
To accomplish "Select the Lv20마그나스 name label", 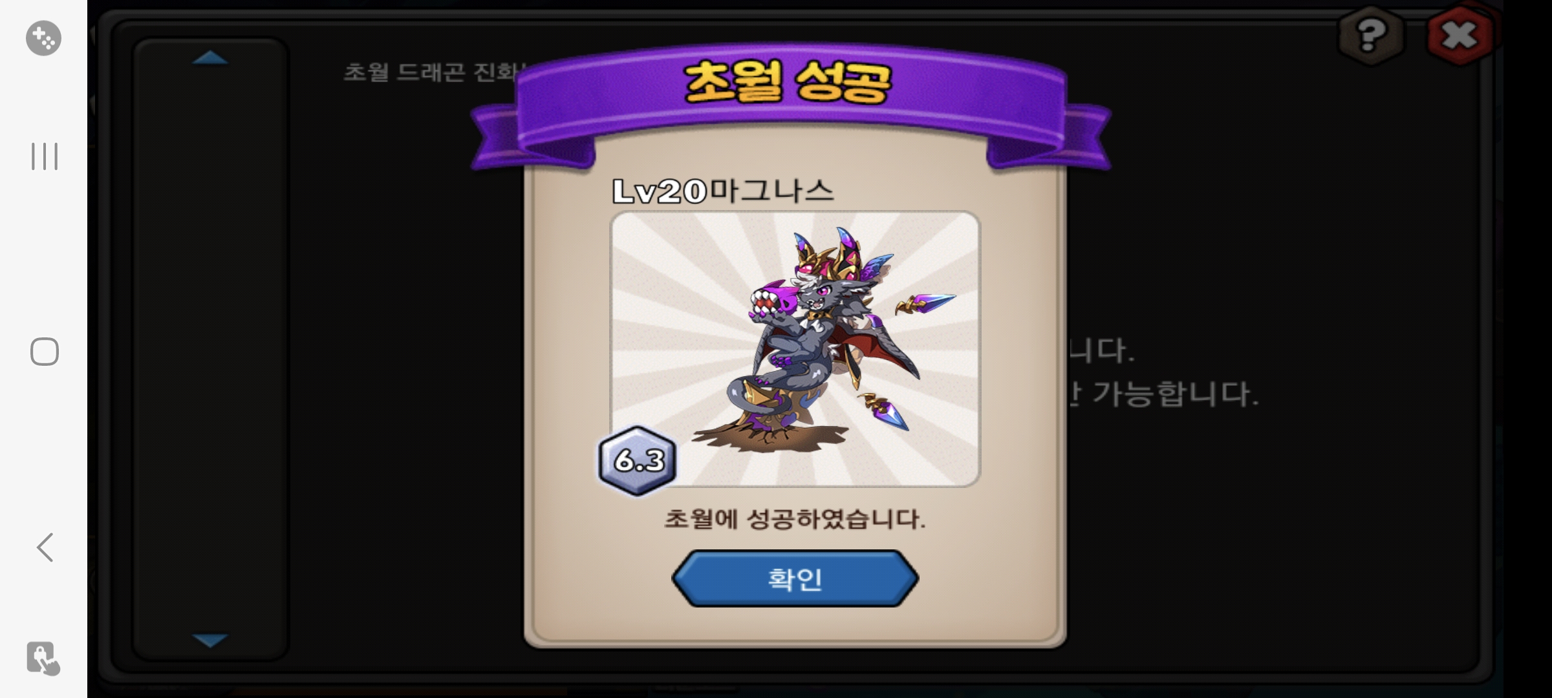I will (723, 191).
